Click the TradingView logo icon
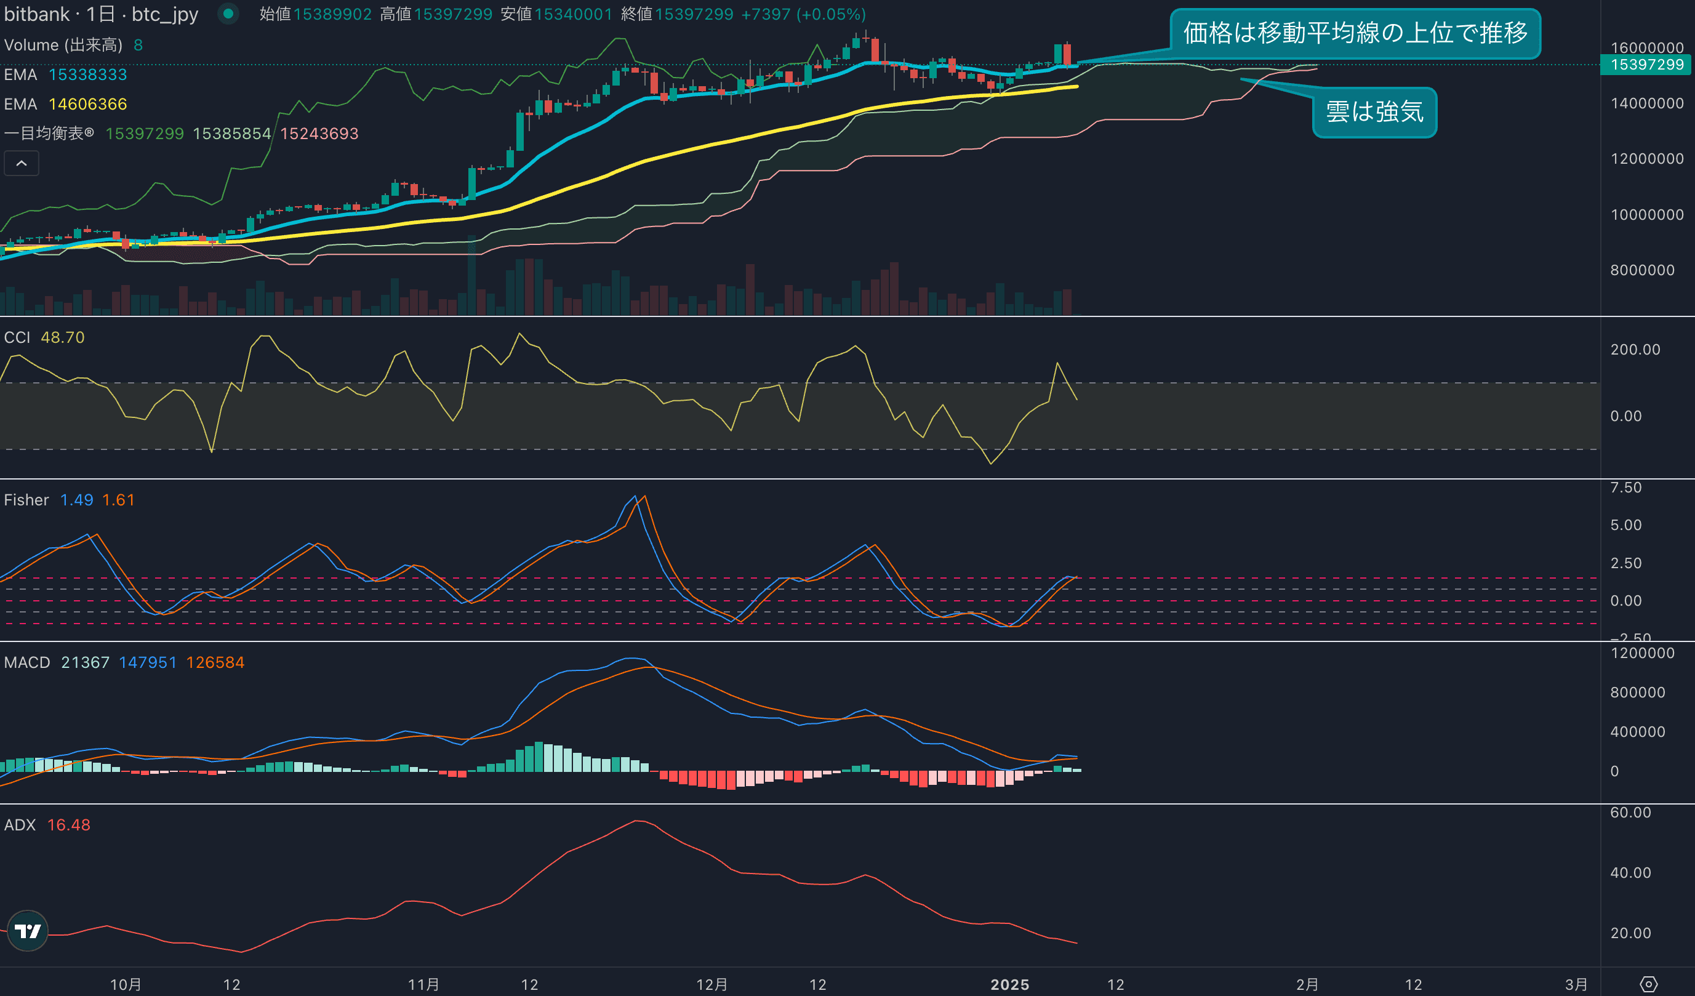 (x=28, y=931)
